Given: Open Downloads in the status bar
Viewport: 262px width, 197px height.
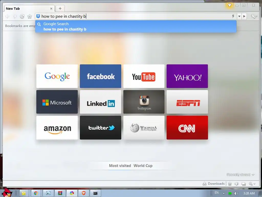Looking at the screenshot, I should (214, 184).
